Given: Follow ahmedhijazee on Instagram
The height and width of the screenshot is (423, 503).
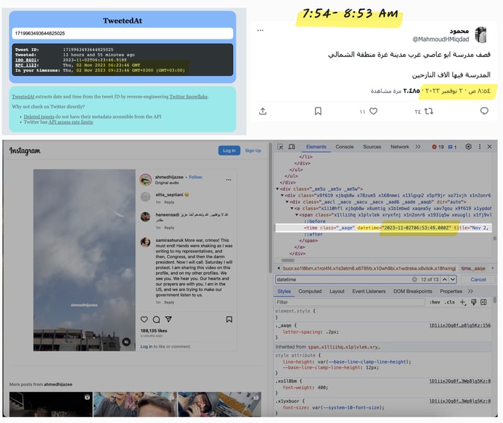Looking at the screenshot, I should pyautogui.click(x=195, y=177).
